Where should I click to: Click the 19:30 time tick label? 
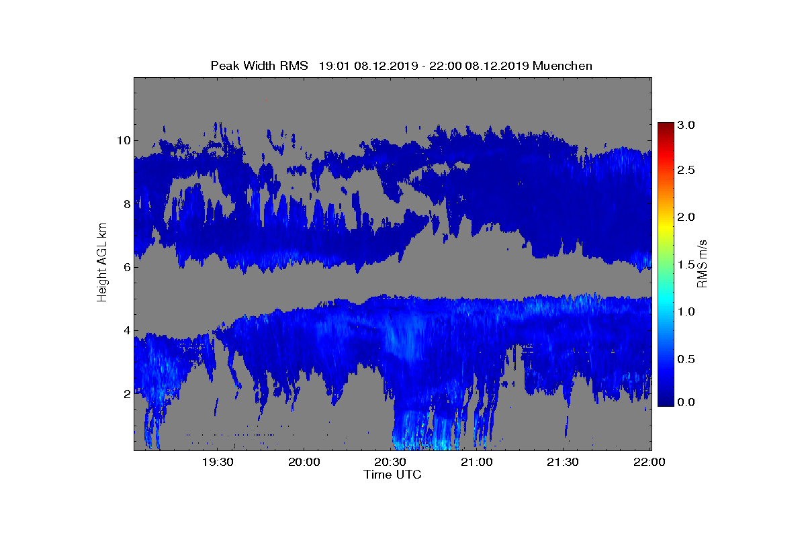[x=218, y=462]
